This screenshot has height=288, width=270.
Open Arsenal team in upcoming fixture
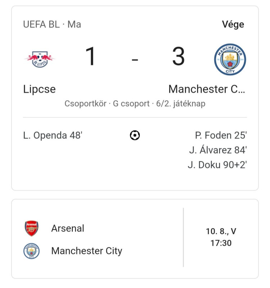tap(68, 228)
